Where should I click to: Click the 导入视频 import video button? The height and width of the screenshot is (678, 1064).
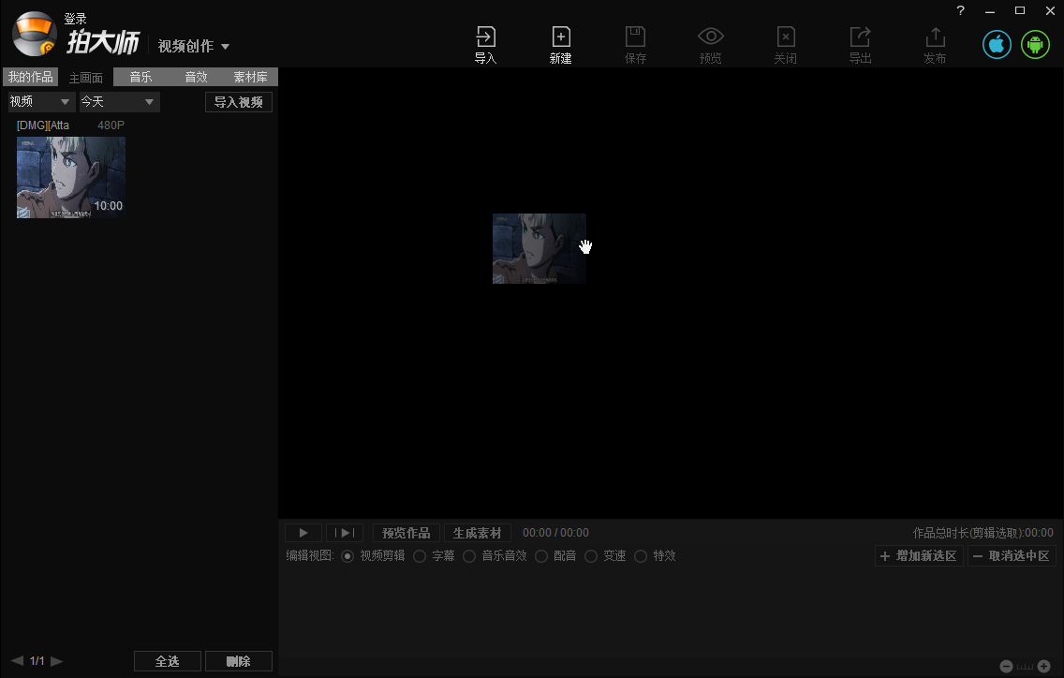coord(238,102)
